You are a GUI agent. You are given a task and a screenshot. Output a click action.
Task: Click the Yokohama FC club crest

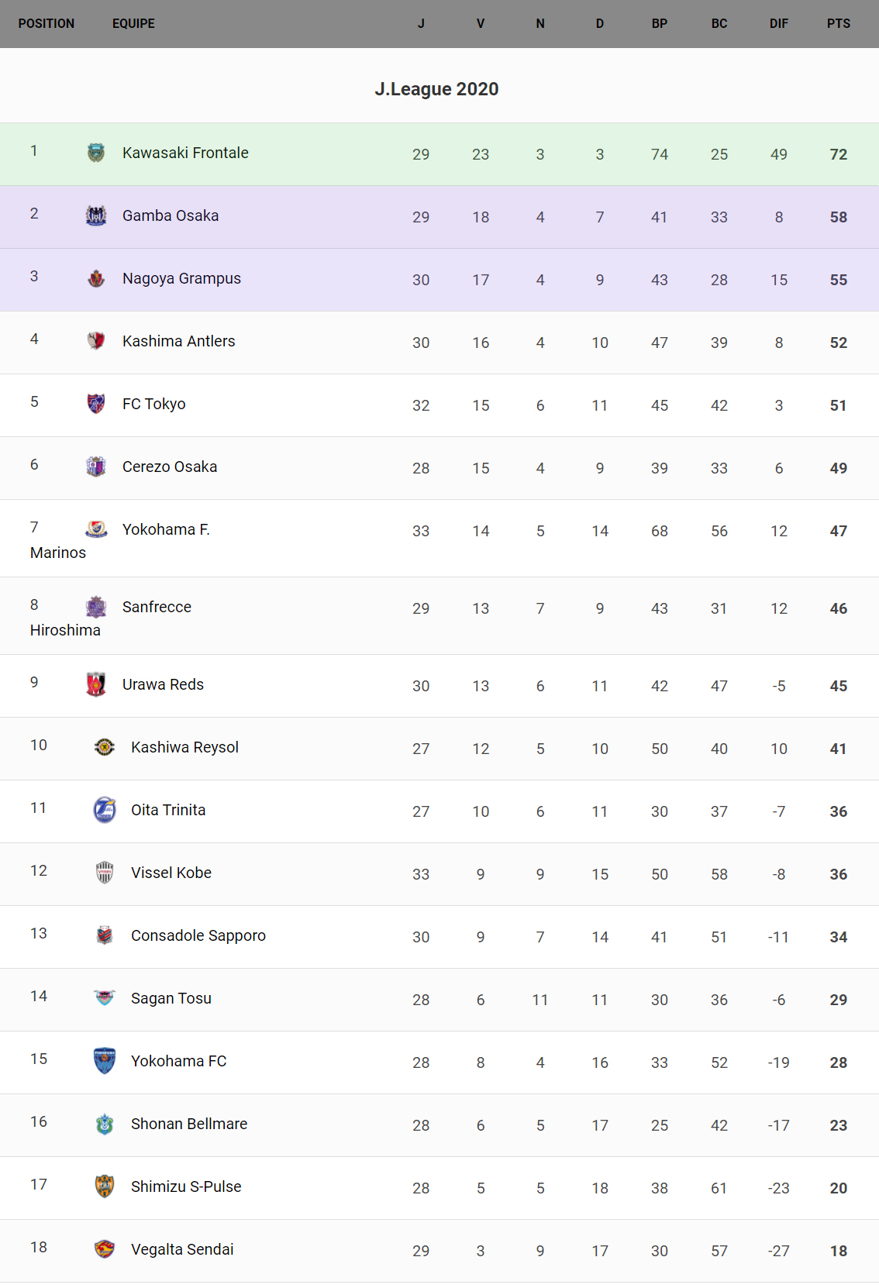pyautogui.click(x=105, y=1061)
